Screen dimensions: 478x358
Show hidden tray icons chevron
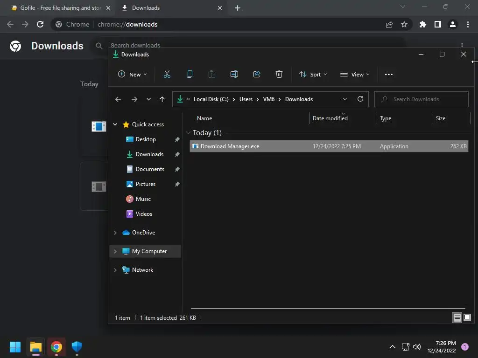(393, 347)
